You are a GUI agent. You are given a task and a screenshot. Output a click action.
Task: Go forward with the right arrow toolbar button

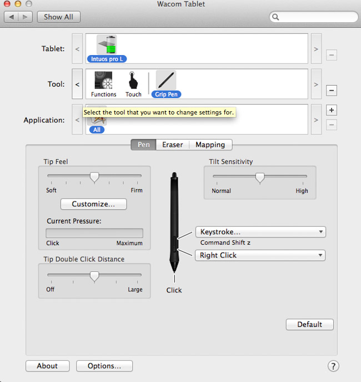25,17
